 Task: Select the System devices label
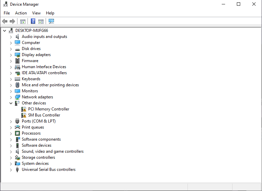pos(35,163)
